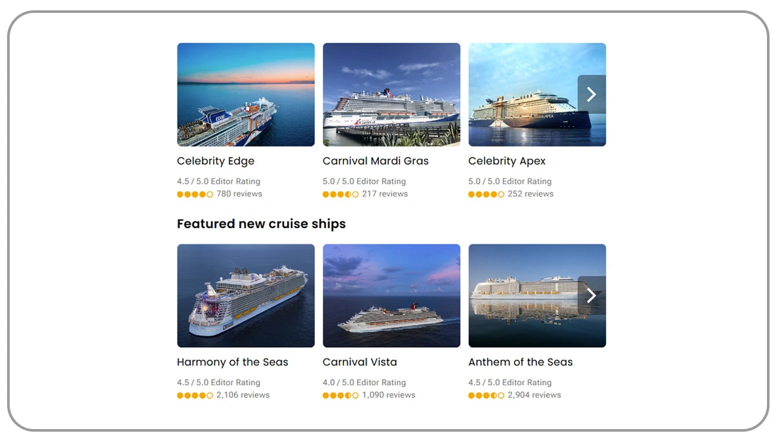776x442 pixels.
Task: Click the star rating icons under Carnival Vista
Action: coord(341,395)
